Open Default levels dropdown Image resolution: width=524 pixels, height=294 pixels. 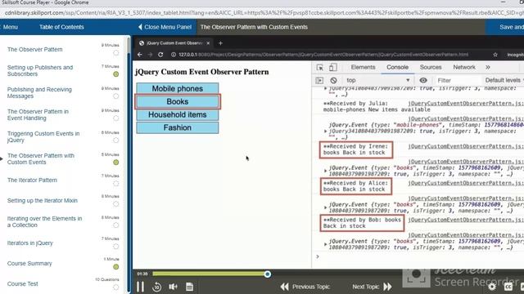[504, 80]
